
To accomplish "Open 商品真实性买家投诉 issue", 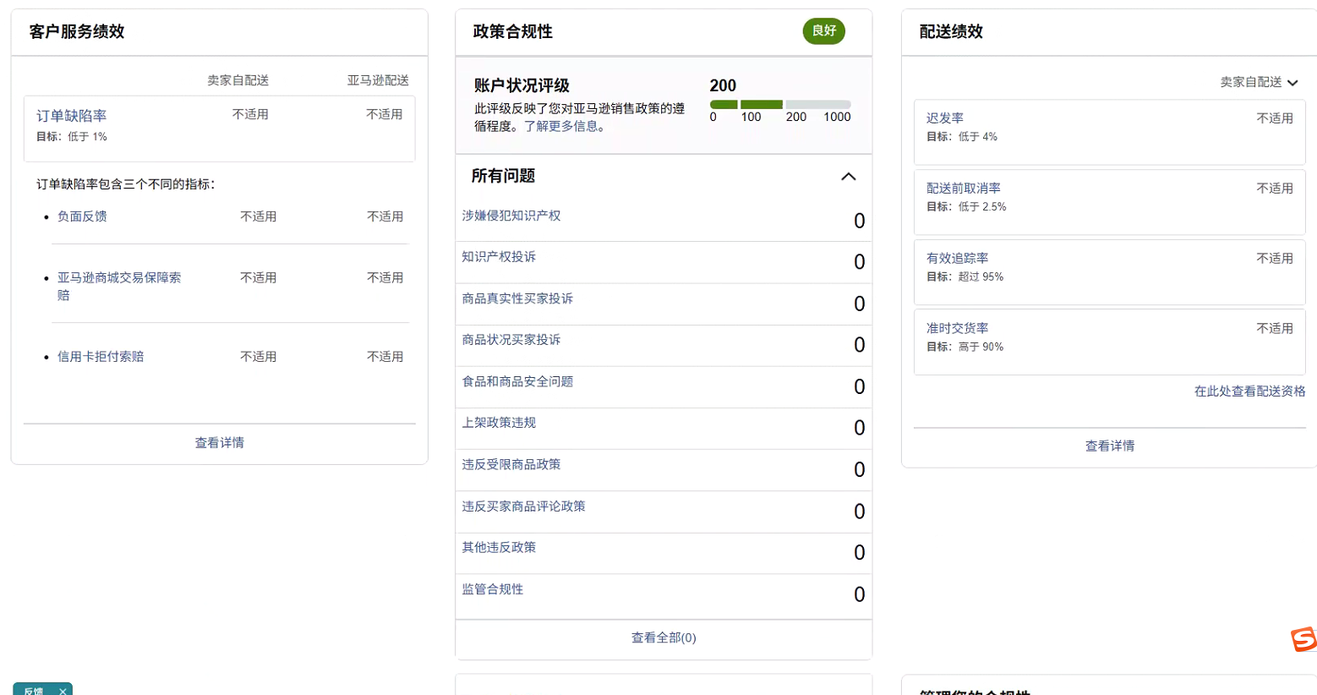I will (517, 298).
